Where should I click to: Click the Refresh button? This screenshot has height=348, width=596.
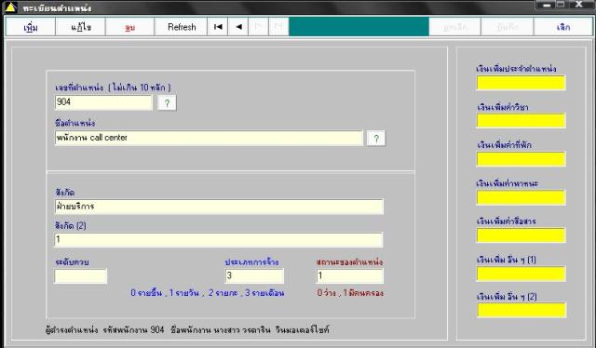tap(182, 27)
